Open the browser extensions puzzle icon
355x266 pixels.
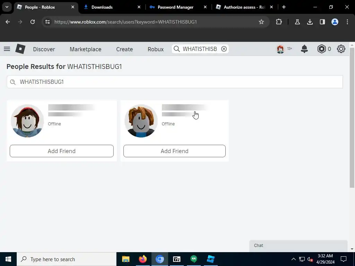[279, 22]
